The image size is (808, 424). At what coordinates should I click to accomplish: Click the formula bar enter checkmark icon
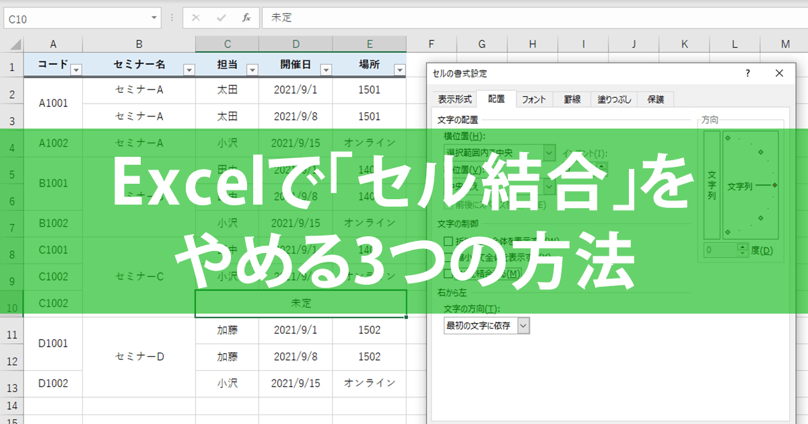(x=221, y=18)
